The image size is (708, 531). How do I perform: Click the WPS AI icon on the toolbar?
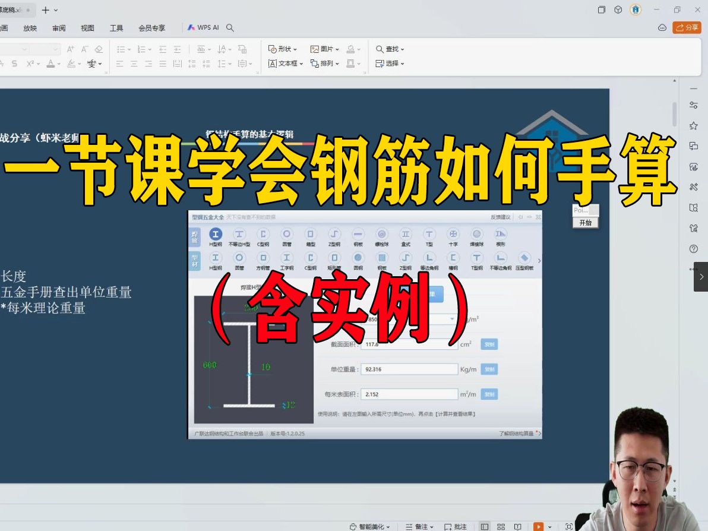tap(191, 27)
